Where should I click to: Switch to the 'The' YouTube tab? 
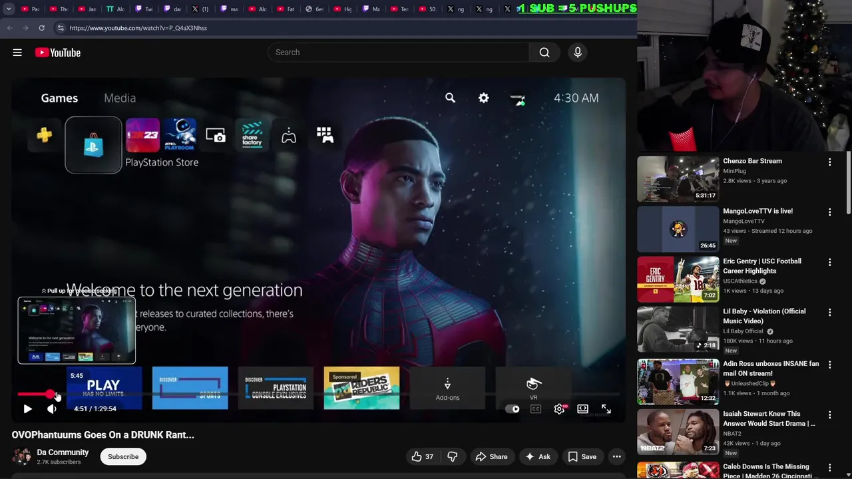point(59,9)
